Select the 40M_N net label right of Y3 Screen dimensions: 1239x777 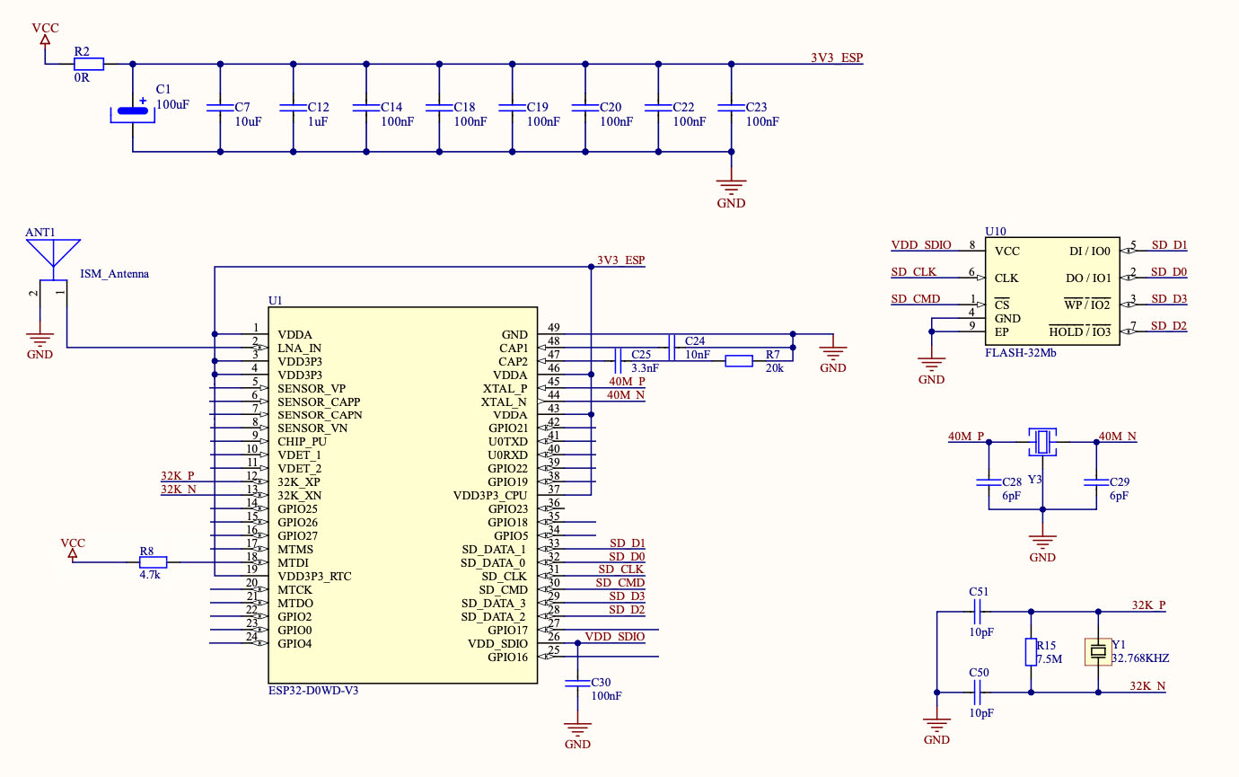click(x=1118, y=436)
